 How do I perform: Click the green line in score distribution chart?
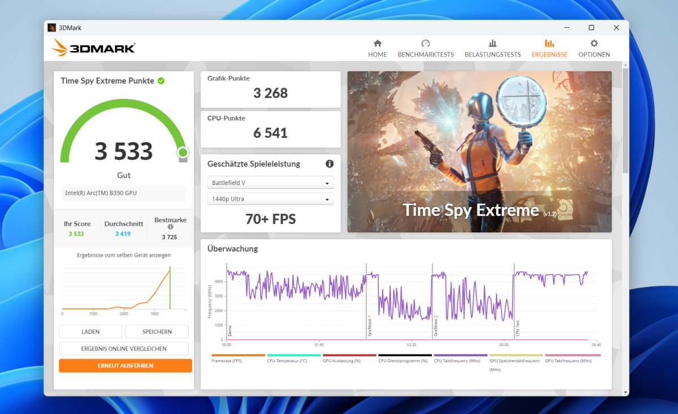(x=170, y=288)
